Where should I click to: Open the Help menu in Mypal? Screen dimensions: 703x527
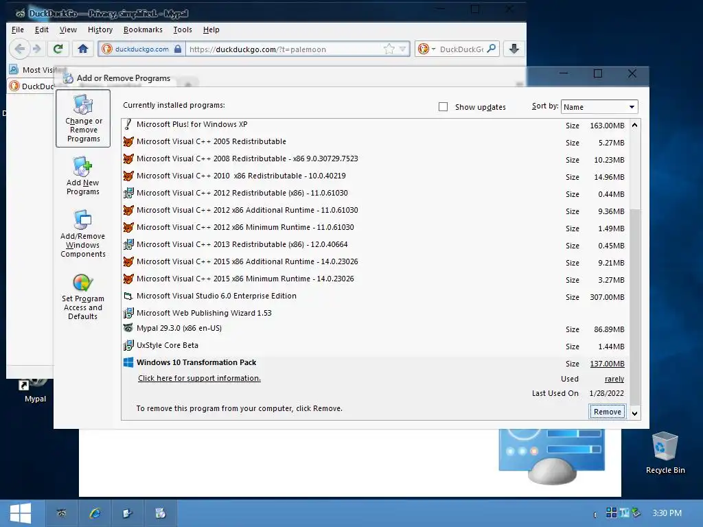(x=211, y=30)
